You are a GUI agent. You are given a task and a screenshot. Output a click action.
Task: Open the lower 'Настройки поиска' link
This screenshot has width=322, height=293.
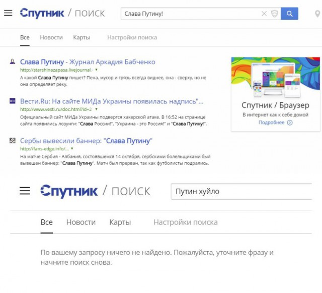(x=186, y=222)
